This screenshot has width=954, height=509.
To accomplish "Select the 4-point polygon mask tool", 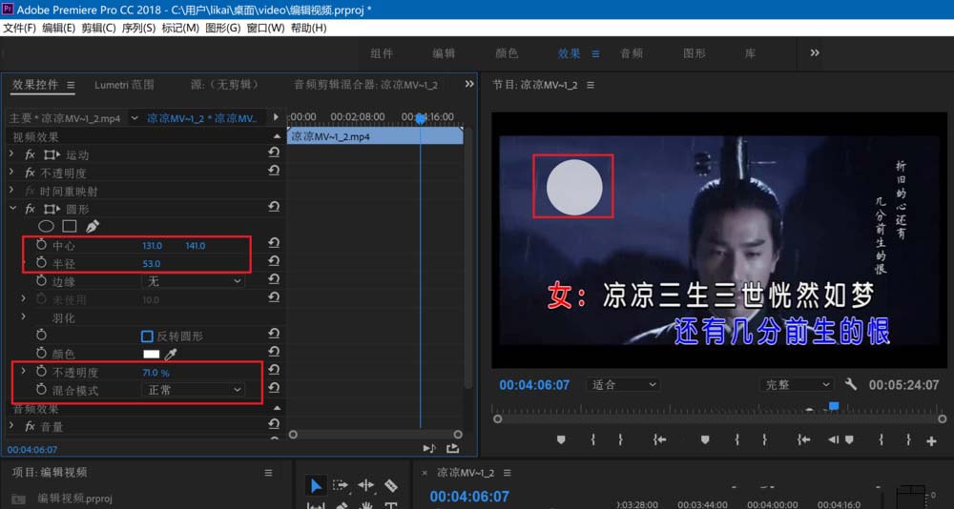I will [70, 226].
